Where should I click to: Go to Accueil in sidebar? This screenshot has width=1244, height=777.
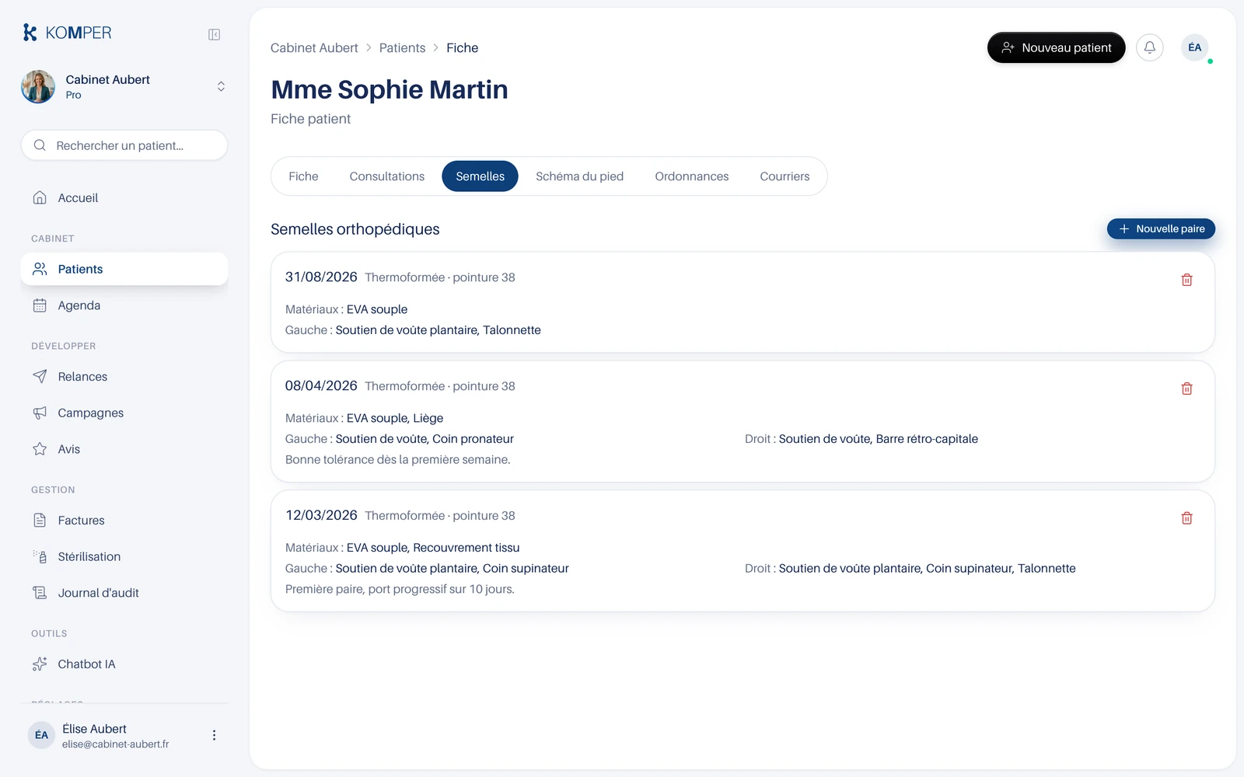pos(124,198)
